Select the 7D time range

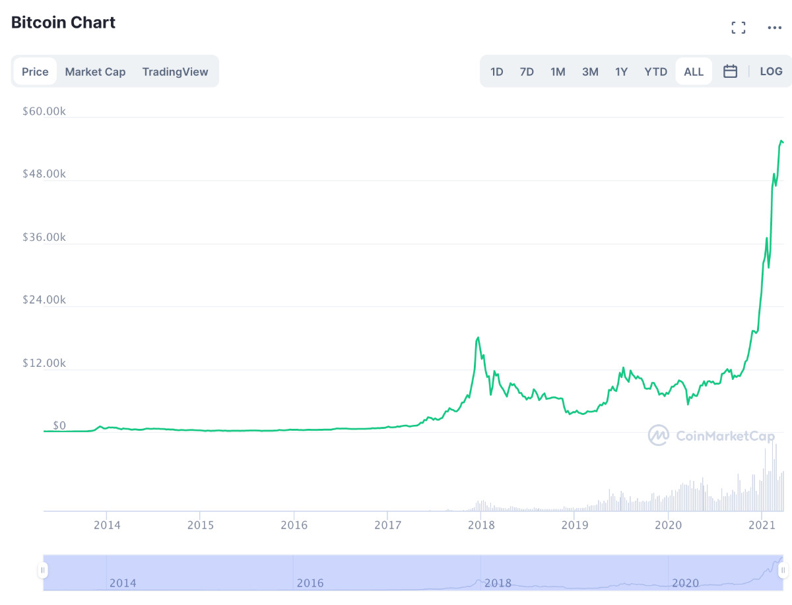[x=527, y=71]
